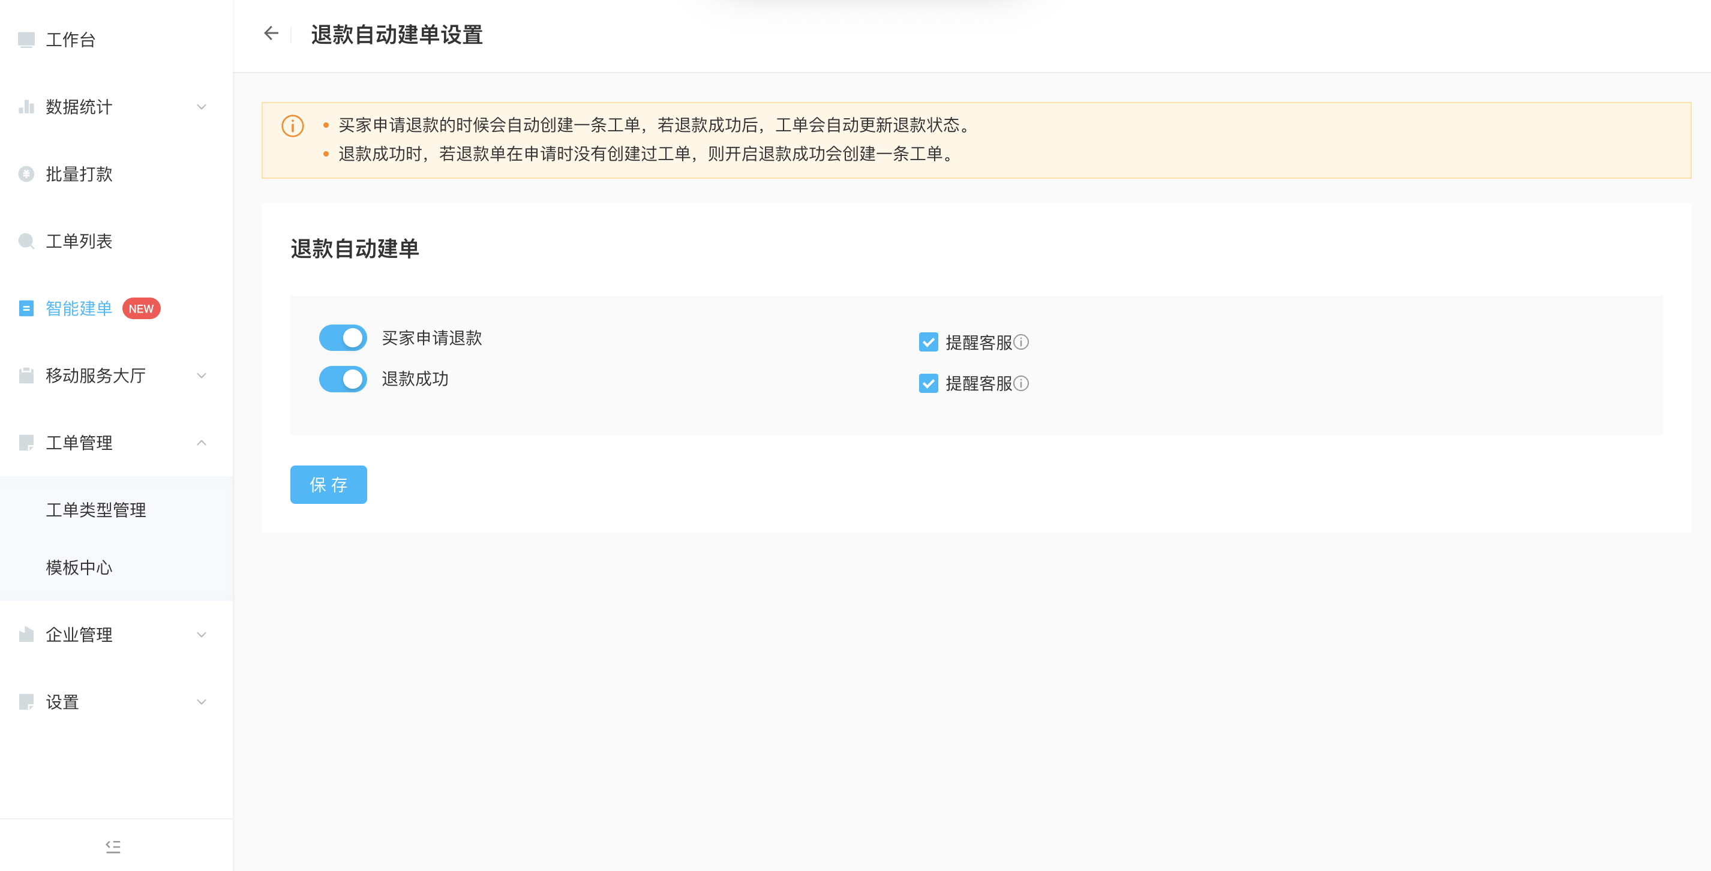The width and height of the screenshot is (1711, 871).
Task: Click the 退款自动建单 section heading
Action: click(x=355, y=248)
